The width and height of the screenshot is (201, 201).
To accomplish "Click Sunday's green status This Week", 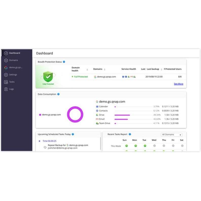I will (126, 146).
